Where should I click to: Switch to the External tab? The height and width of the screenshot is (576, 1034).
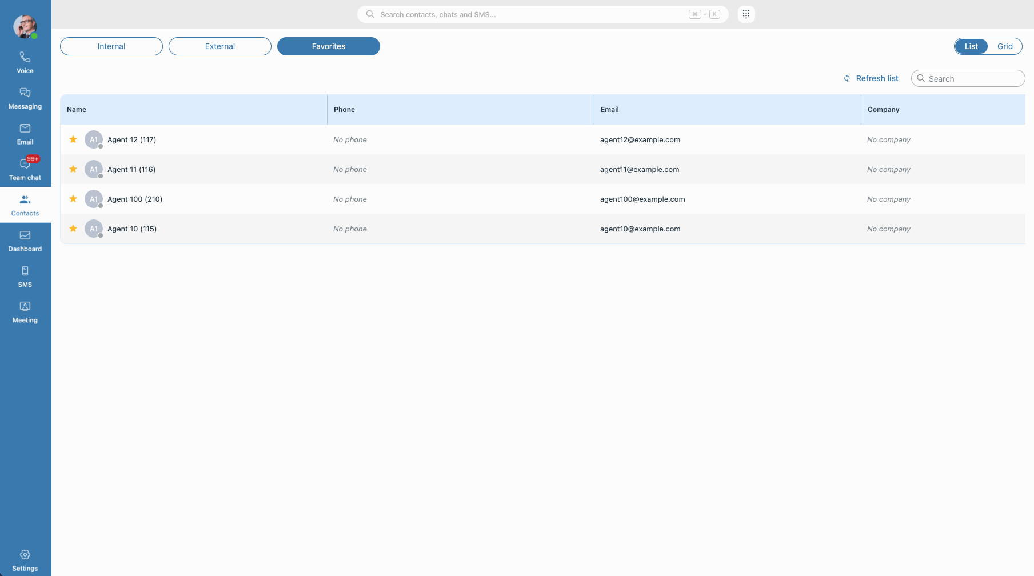pos(220,46)
